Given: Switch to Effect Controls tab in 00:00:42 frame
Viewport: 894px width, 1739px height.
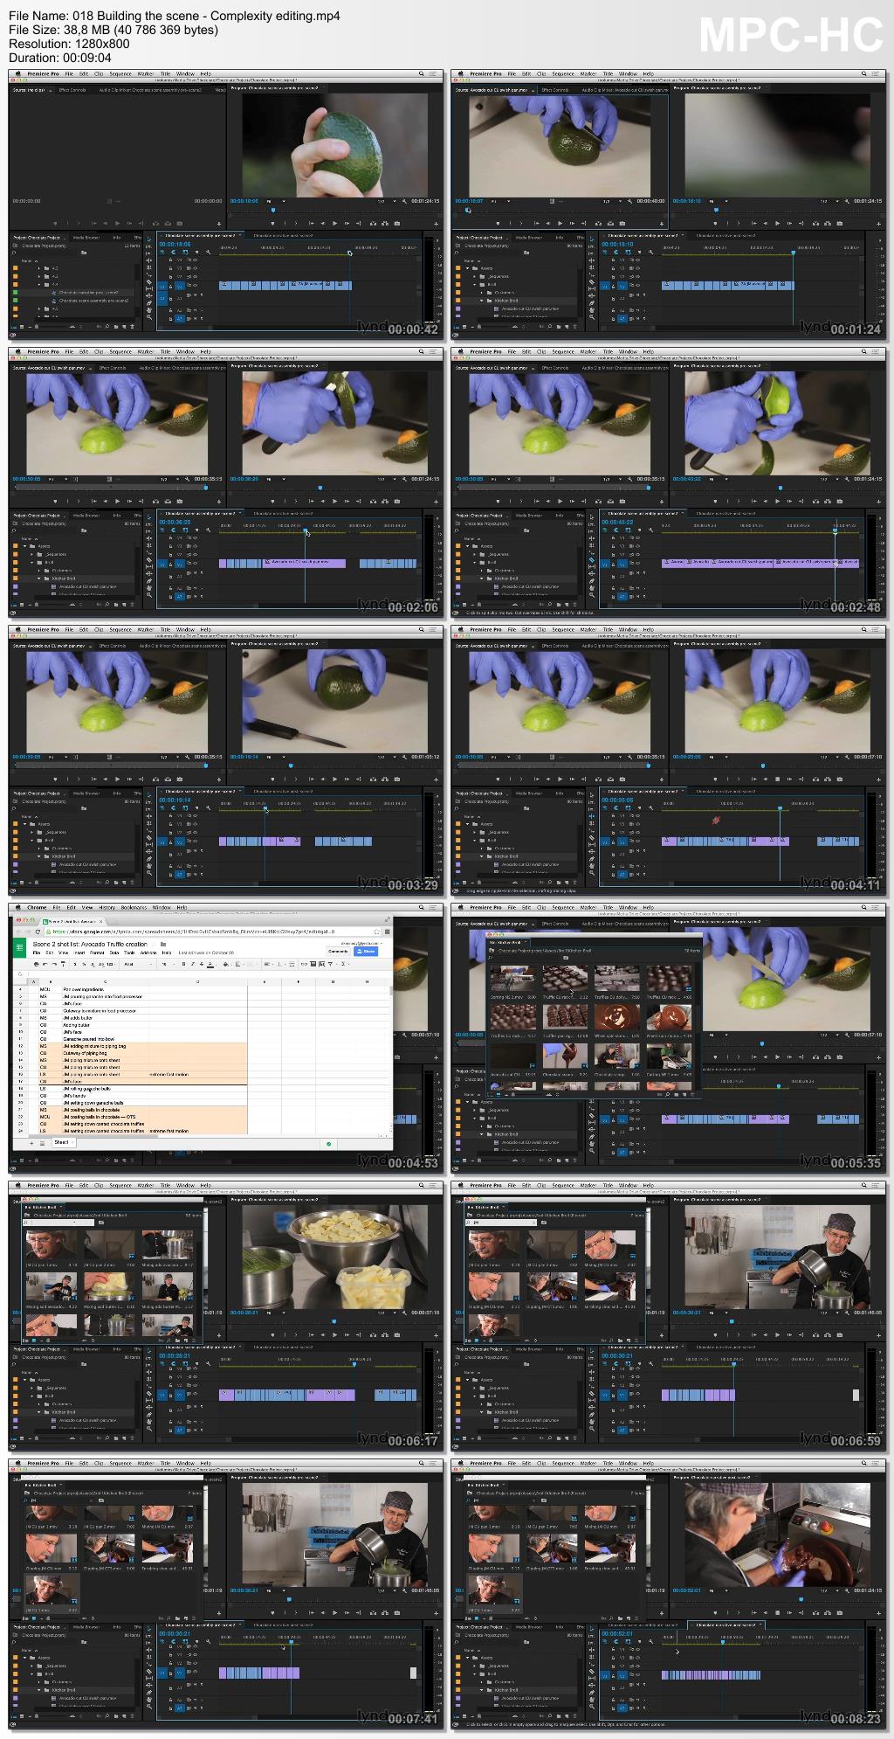Looking at the screenshot, I should coord(72,89).
